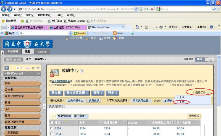The height and width of the screenshot is (136, 221).
Task: Click the IE Refresh page icon
Action: (x=146, y=9)
